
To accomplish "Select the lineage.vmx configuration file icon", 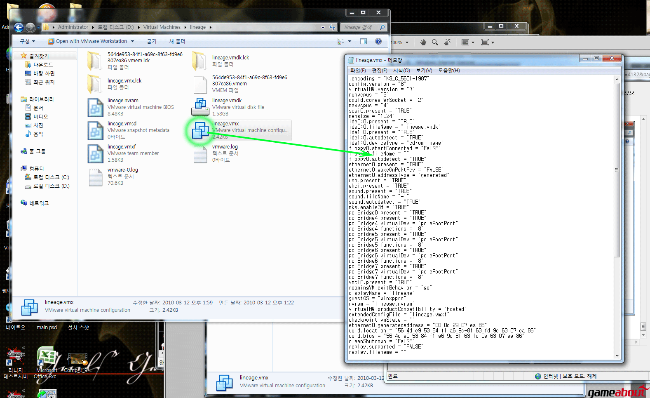I will point(200,130).
